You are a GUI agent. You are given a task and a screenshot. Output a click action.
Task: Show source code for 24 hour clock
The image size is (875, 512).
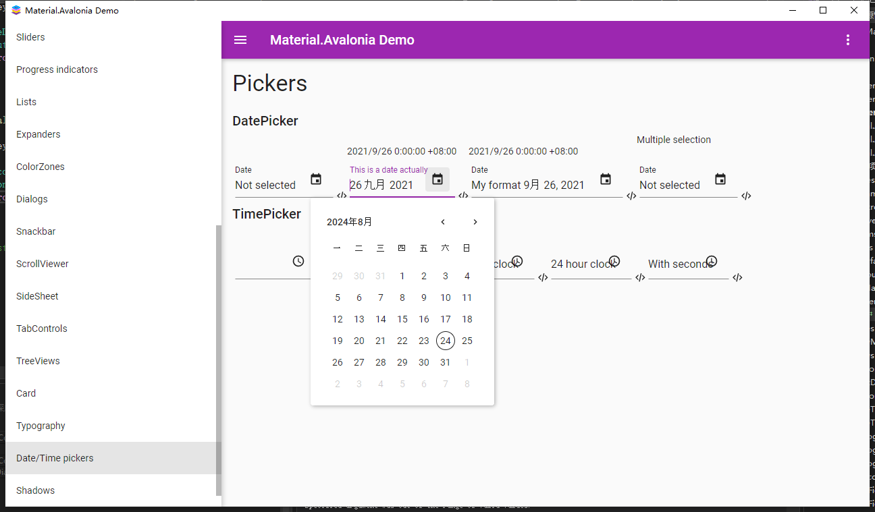[x=640, y=277]
